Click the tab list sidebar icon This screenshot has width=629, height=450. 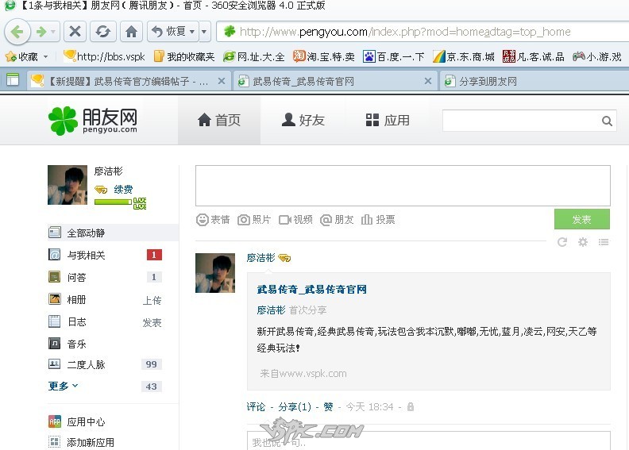coord(13,80)
